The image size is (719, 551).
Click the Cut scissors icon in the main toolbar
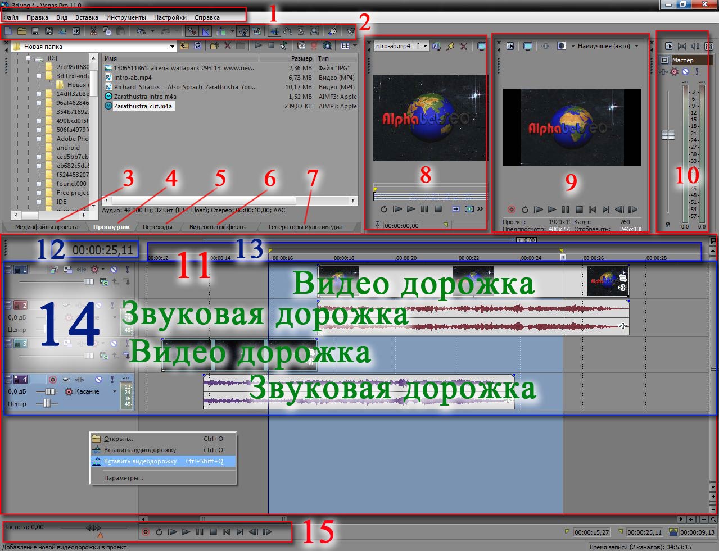click(x=93, y=31)
